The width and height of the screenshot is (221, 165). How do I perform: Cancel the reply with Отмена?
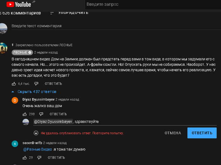tap(173, 133)
